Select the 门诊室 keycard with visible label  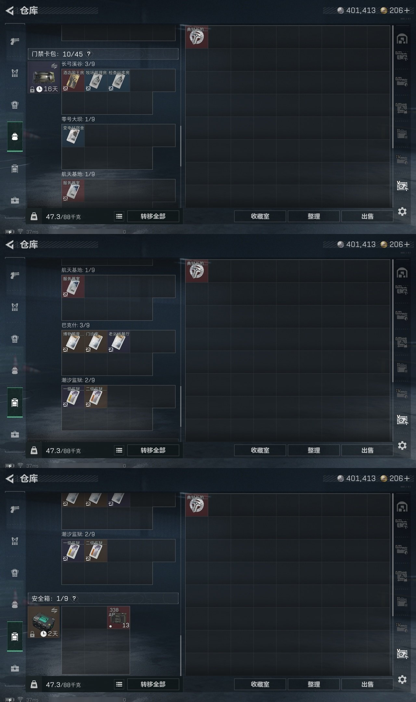[96, 342]
